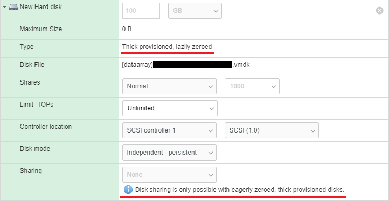Click the dataarray .vmdk disk file path
Image resolution: width=389 pixels, height=201 pixels.
click(x=186, y=65)
